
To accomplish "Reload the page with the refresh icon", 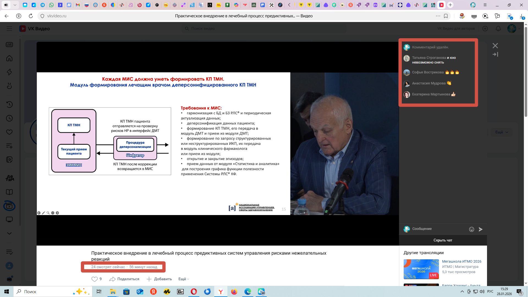I will (x=31, y=16).
